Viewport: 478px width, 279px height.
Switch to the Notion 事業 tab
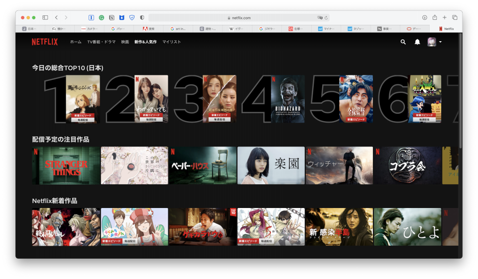385,29
